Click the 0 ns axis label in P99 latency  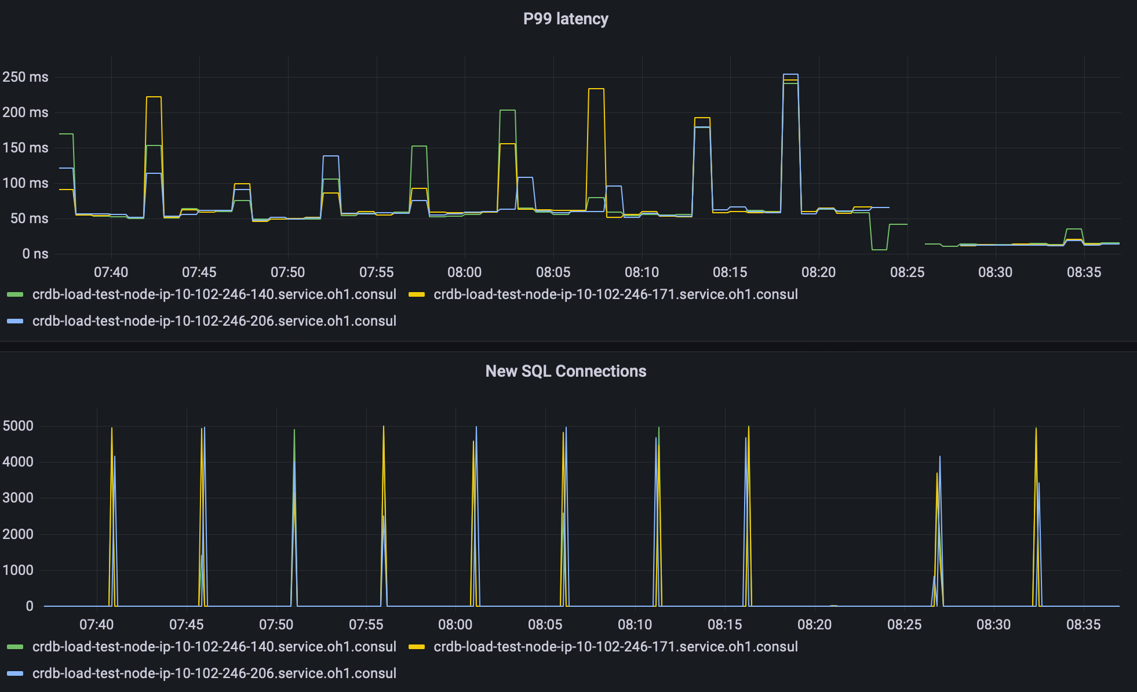(x=35, y=254)
